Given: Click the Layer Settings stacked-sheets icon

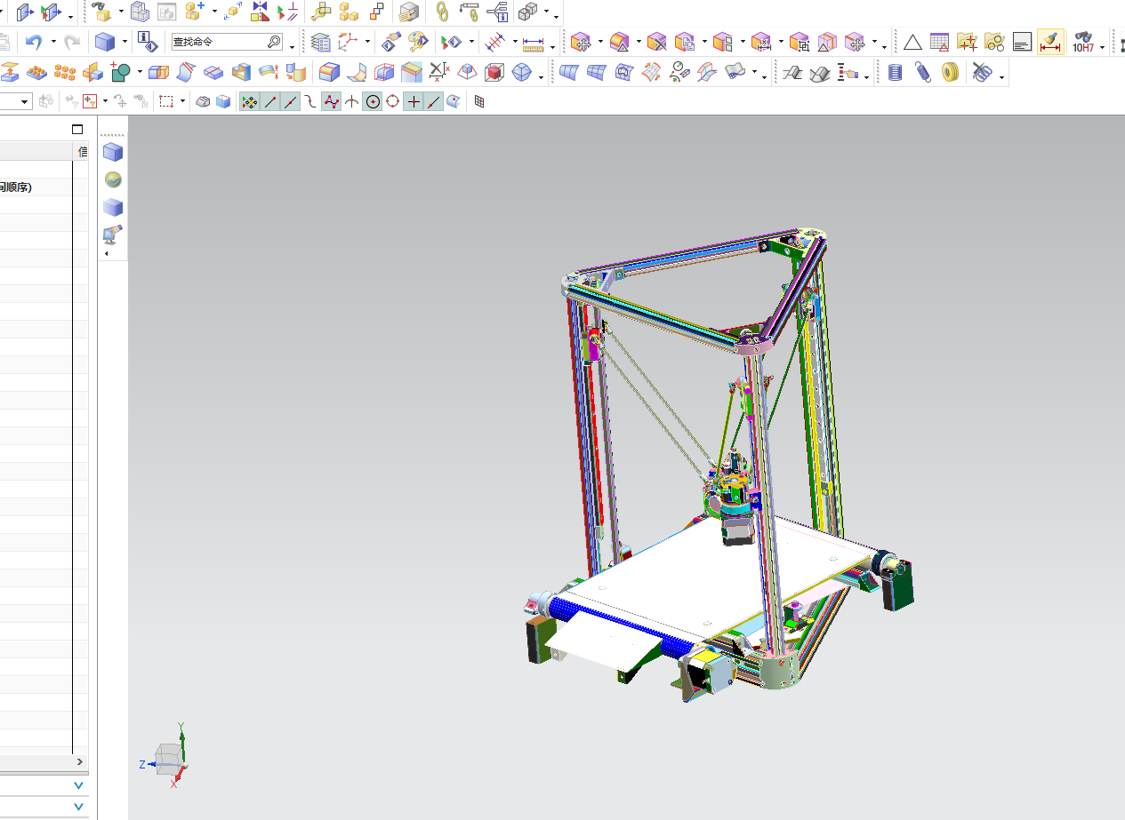Looking at the screenshot, I should [320, 41].
